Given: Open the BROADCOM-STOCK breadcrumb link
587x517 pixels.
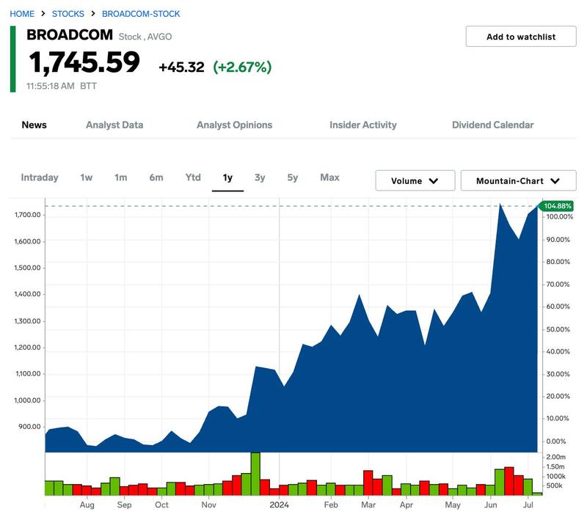Looking at the screenshot, I should click(x=141, y=14).
